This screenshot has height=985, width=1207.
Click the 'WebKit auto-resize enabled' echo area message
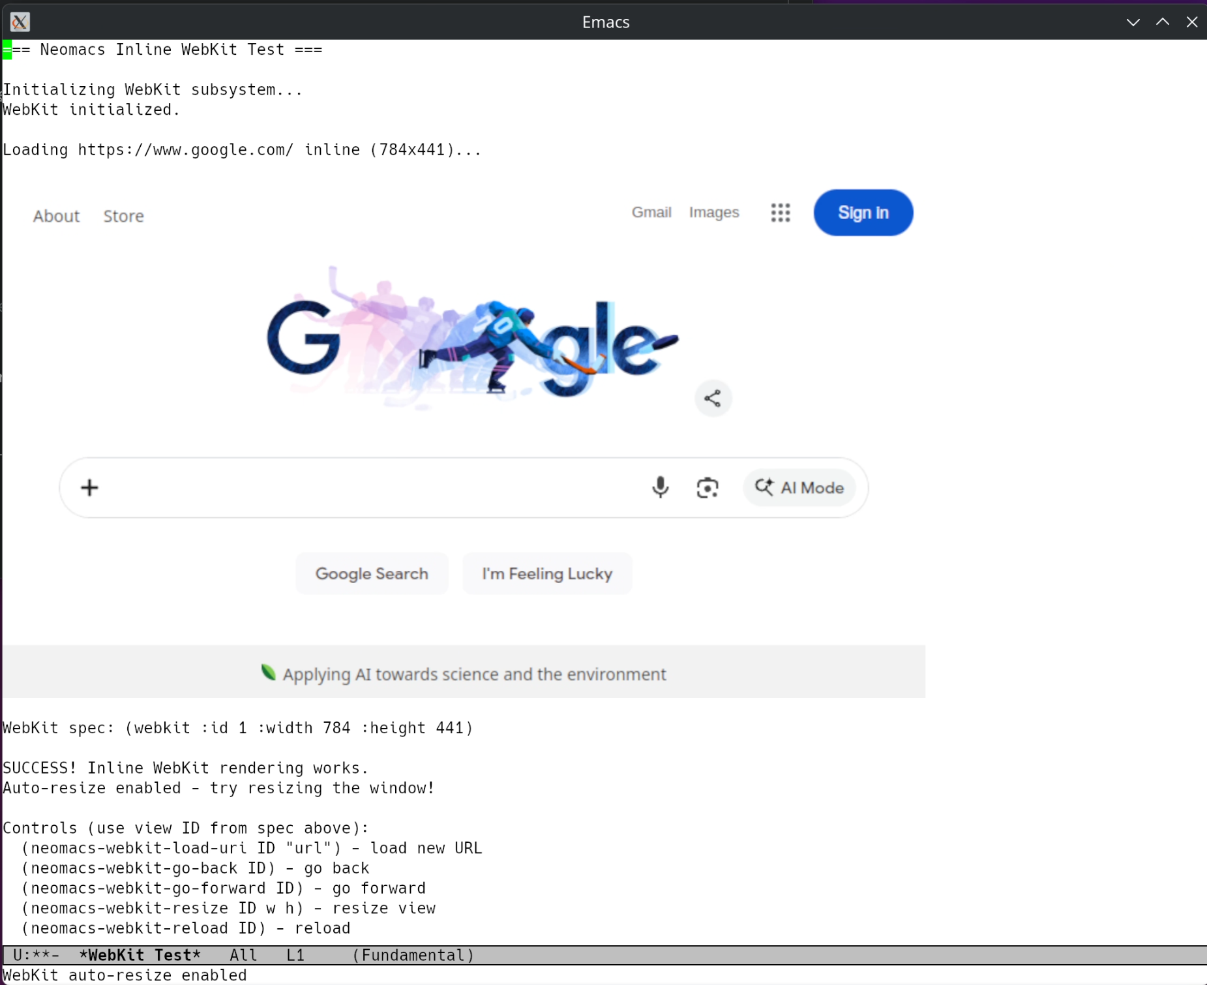click(125, 975)
